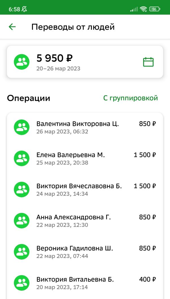Tap the 5 950 ₽ total summary card
This screenshot has width=170, height=299.
point(85,62)
